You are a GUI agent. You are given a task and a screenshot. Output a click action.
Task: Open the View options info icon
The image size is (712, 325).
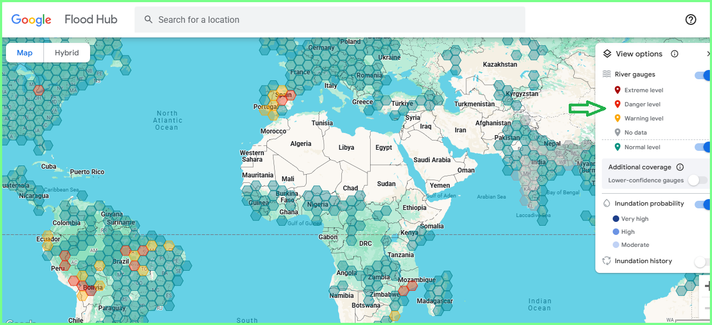point(675,54)
